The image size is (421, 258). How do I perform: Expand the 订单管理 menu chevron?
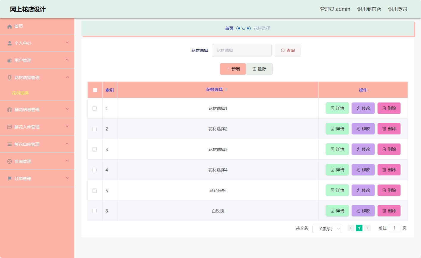(67, 178)
